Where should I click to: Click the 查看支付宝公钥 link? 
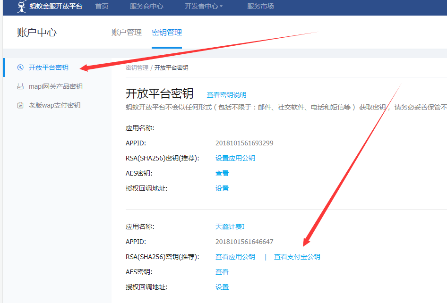click(x=297, y=257)
